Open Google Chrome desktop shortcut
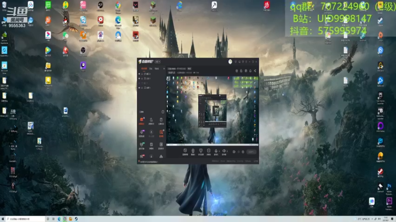The width and height of the screenshot is (396, 222). click(118, 4)
